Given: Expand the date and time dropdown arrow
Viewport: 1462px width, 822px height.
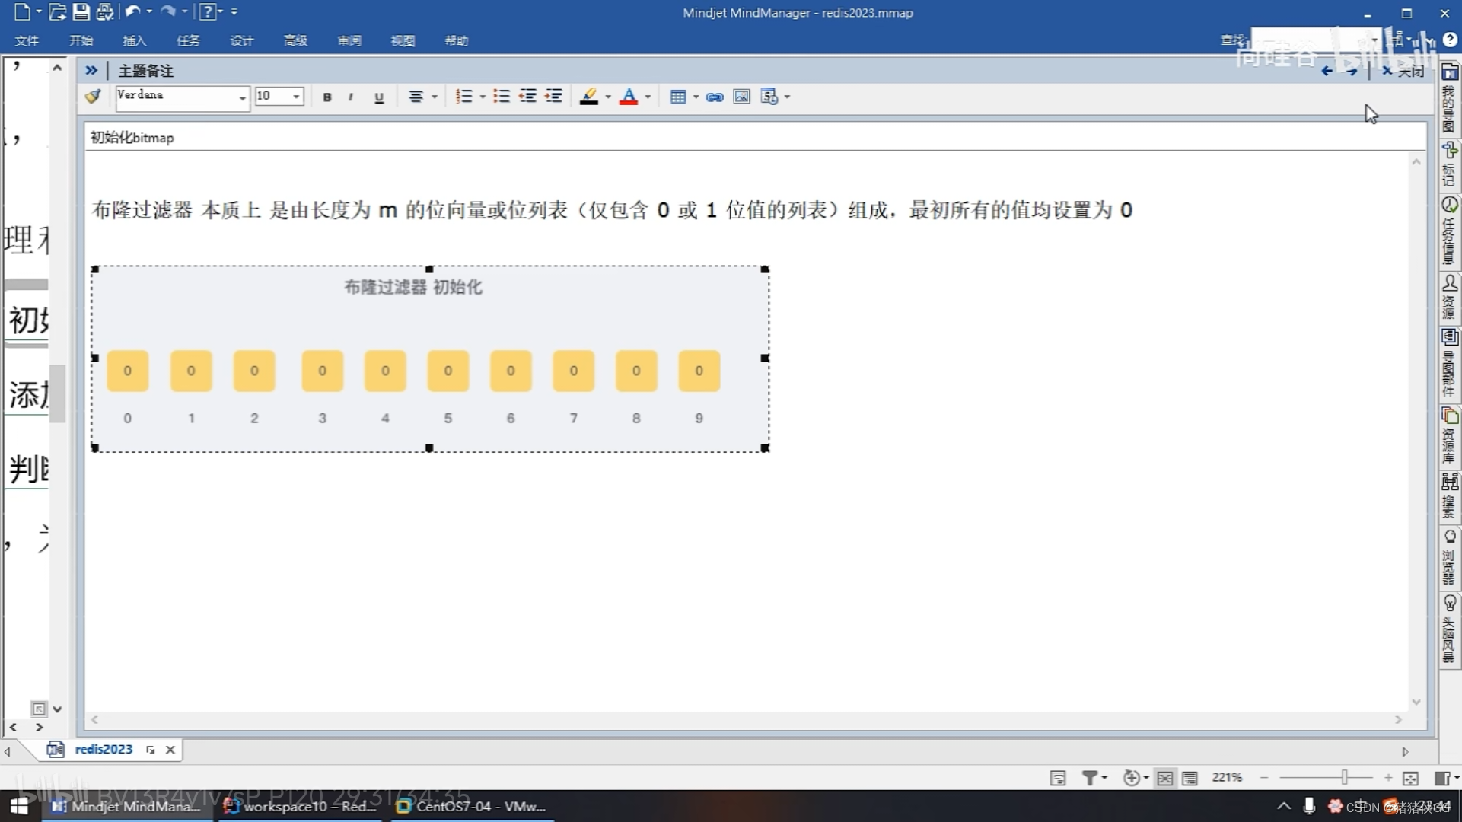Looking at the screenshot, I should point(787,97).
